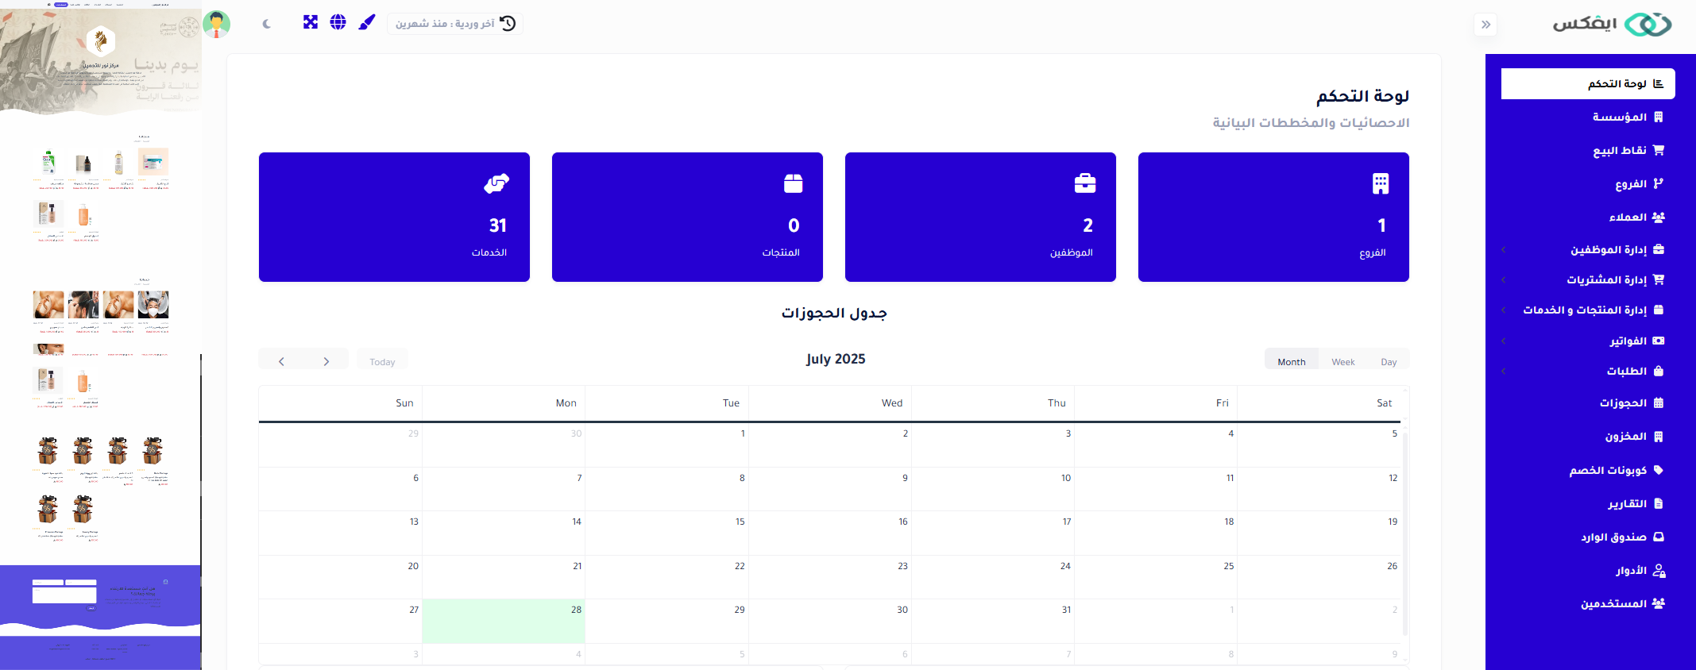Click the كوبونات الخصم tag icon

point(1659,470)
